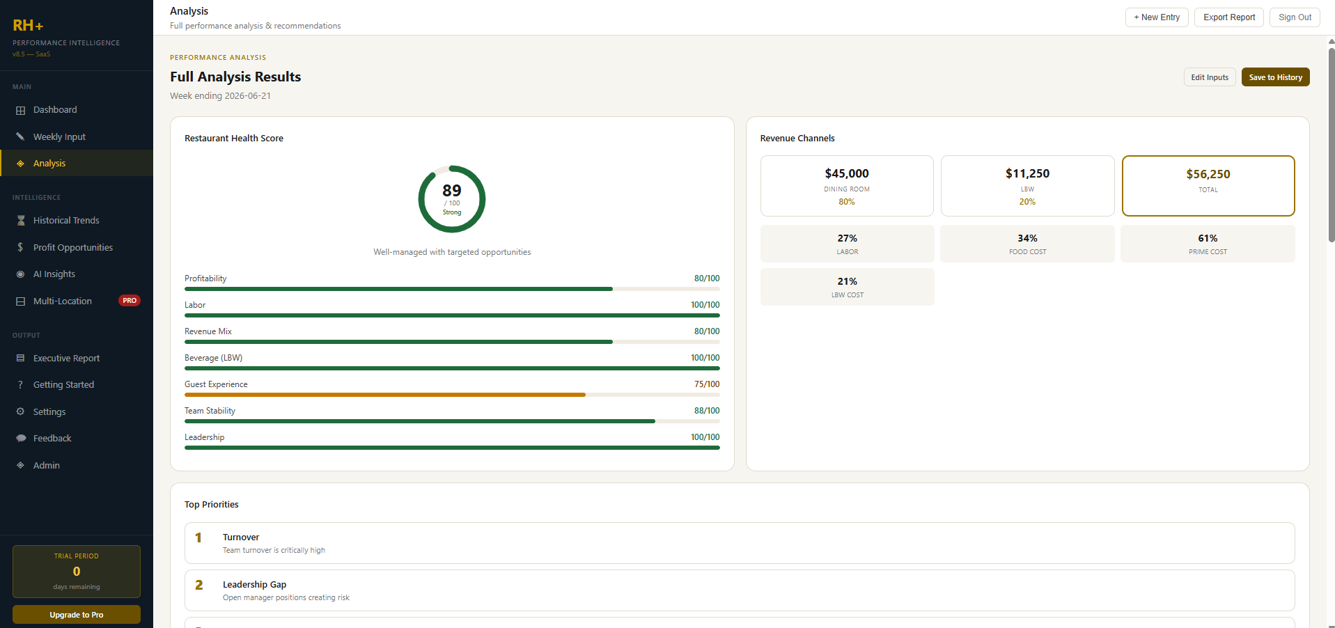Click the "Restaurant Health Score" heading
This screenshot has width=1335, height=628.
(234, 139)
